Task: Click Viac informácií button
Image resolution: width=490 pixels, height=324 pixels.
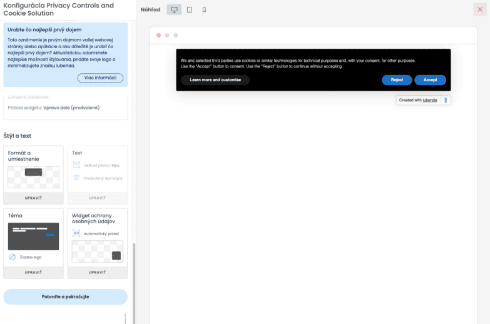Action: click(x=100, y=78)
